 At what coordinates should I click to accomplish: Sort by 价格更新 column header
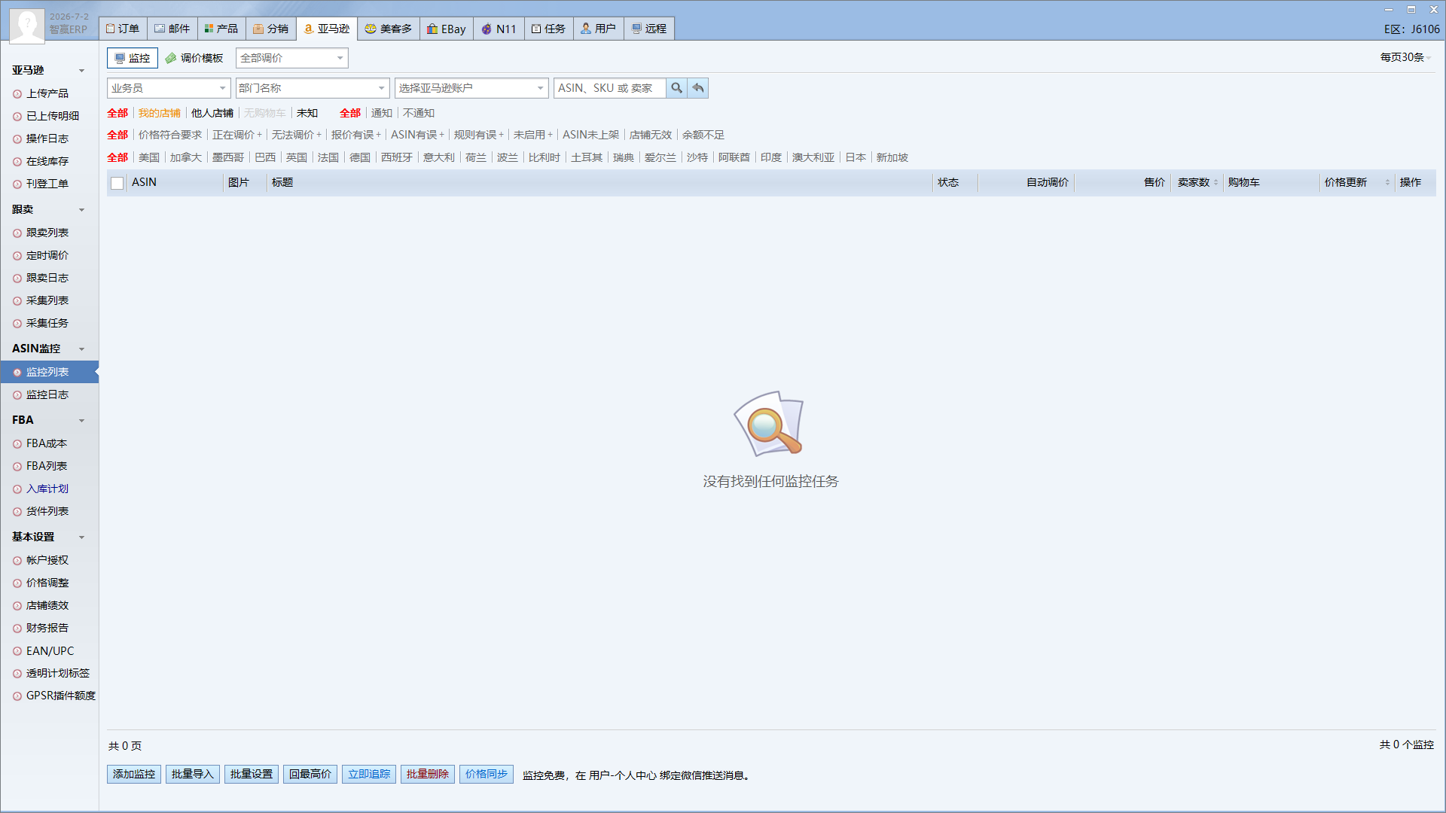click(1356, 182)
